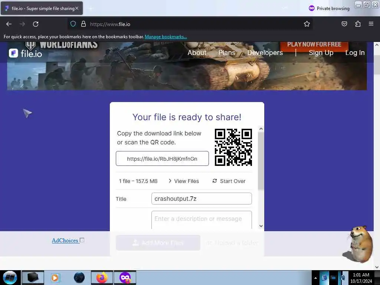Viewport: 380px width, 285px height.
Task: Click the site security padlock icon
Action: click(x=83, y=24)
